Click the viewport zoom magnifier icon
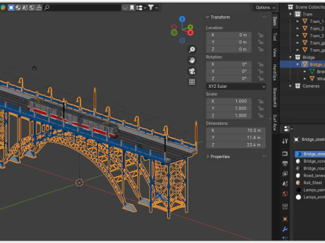The height and width of the screenshot is (243, 325). tap(192, 49)
